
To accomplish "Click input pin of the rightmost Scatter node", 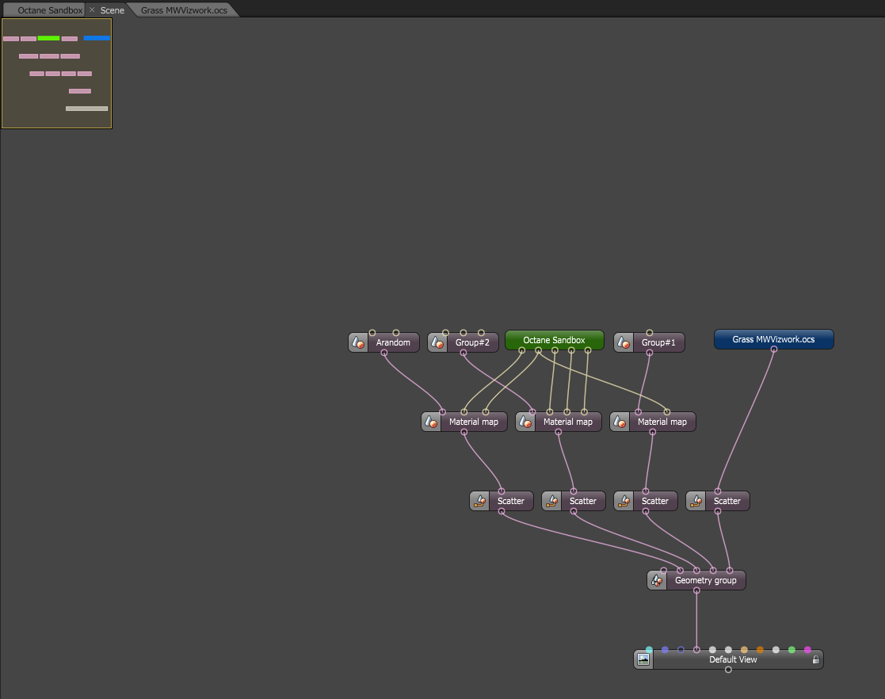I will 717,491.
